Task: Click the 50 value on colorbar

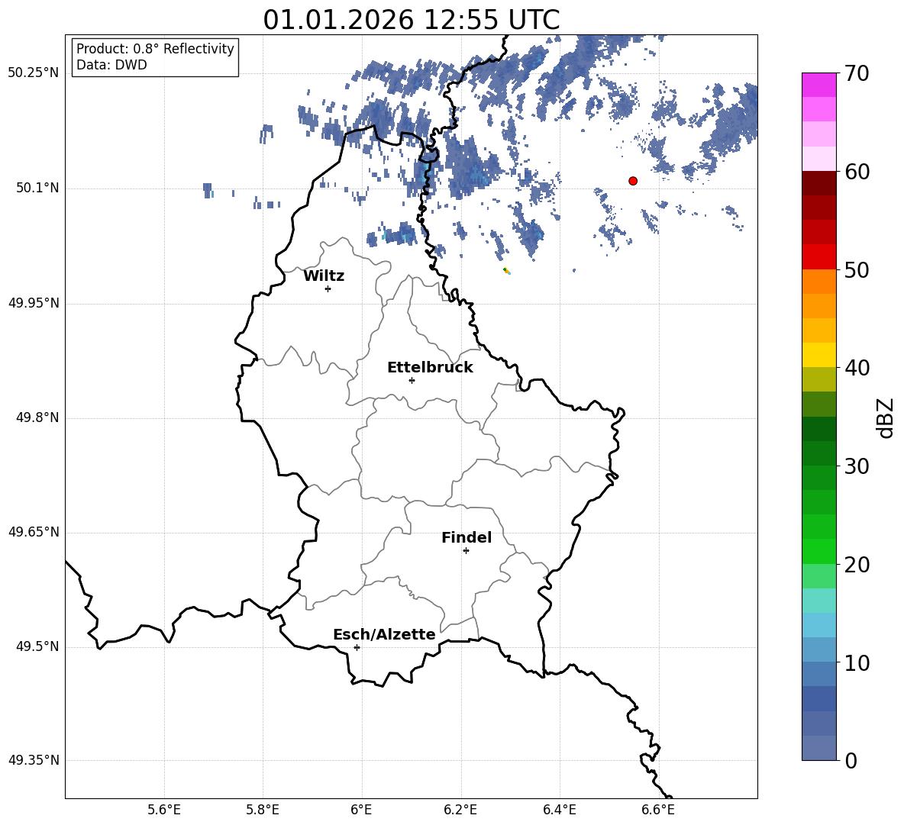Action: (x=857, y=269)
